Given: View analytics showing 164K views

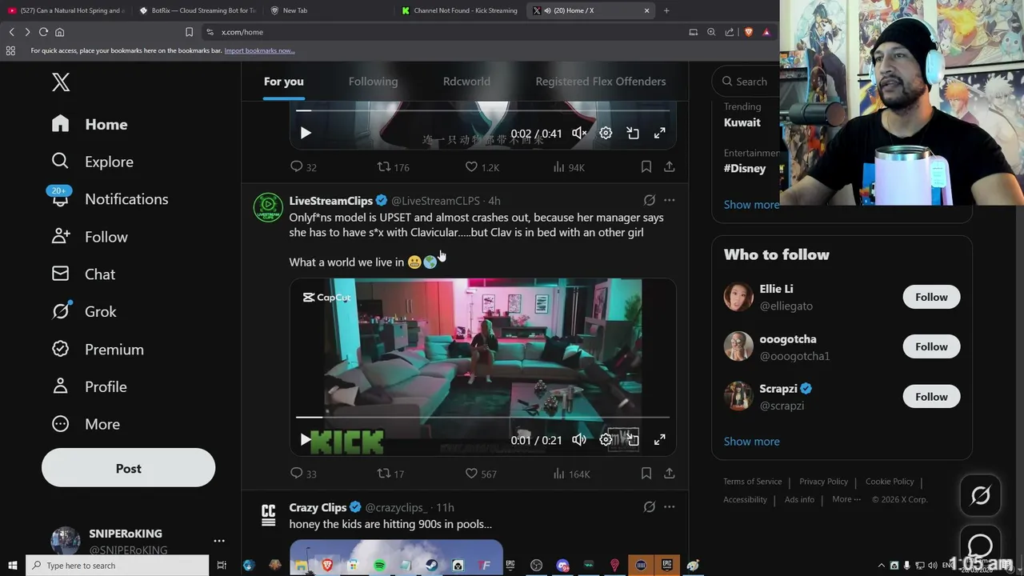Looking at the screenshot, I should (x=571, y=474).
